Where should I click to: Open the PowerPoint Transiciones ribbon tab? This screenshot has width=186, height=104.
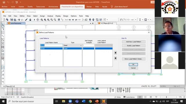pyautogui.click(x=41, y=7)
